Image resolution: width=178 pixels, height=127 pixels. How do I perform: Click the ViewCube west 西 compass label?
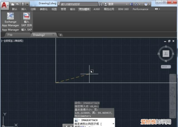(x=159, y=54)
